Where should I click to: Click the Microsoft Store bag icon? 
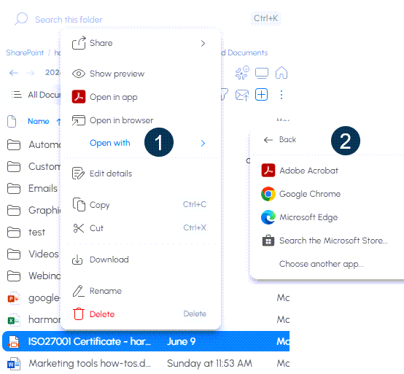pyautogui.click(x=268, y=241)
